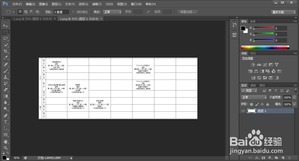Switch to the 色板 tab

coord(253,21)
